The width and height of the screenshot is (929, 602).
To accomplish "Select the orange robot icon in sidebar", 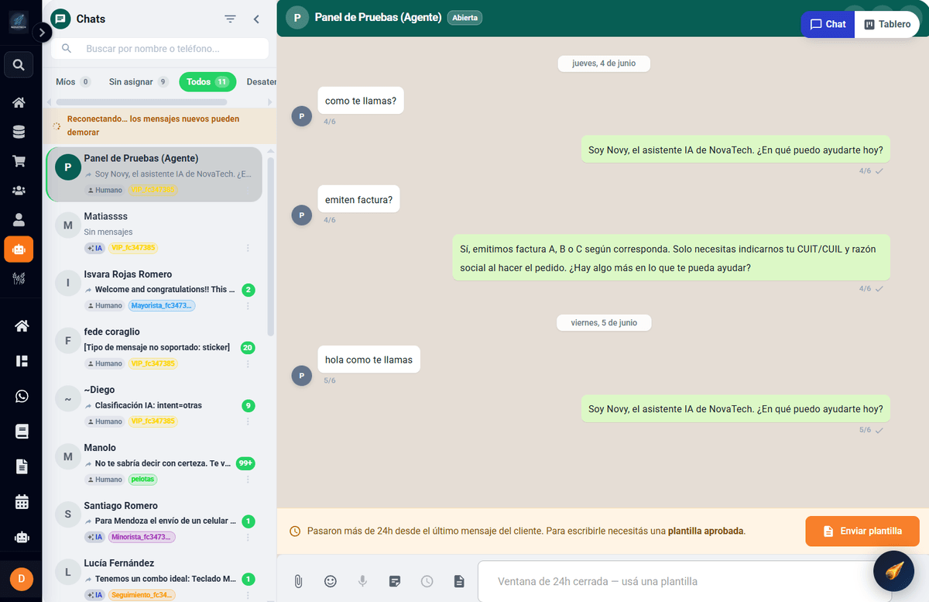I will click(19, 249).
